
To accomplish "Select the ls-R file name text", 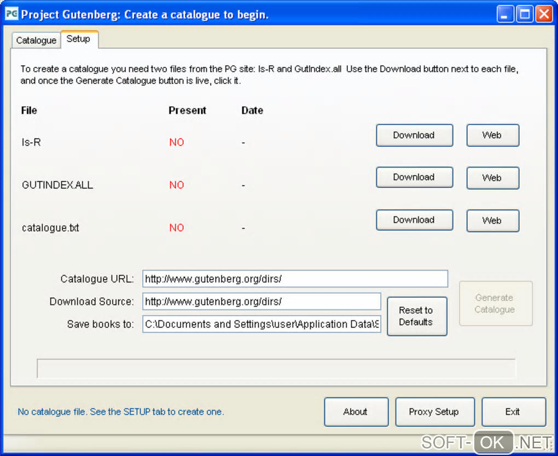I will tap(31, 142).
